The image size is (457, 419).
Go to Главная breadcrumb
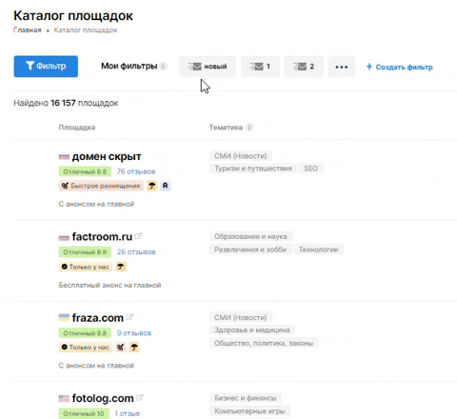pos(28,30)
